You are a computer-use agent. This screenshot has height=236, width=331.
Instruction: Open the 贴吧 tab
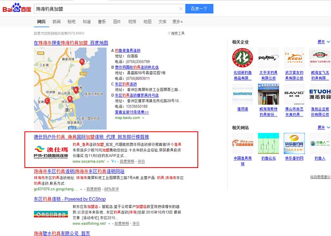[72, 22]
